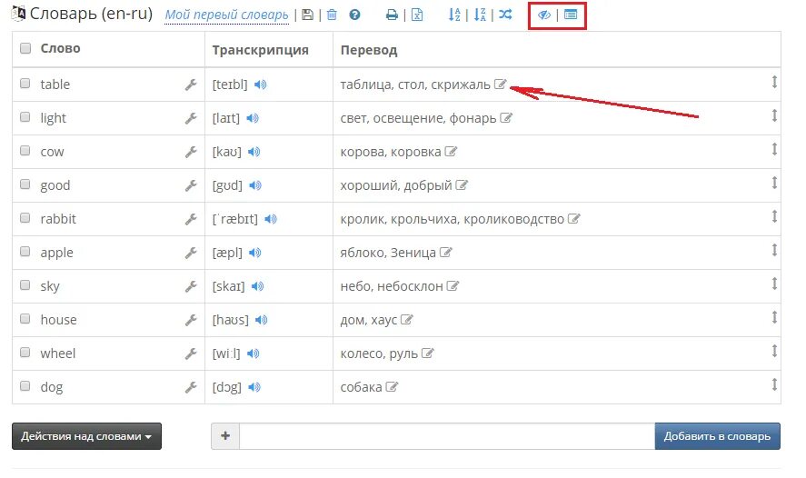Play pronunciation of rabbit
Screen dimensions: 806x478
pos(271,220)
